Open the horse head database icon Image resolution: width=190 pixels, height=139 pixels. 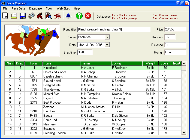coord(40,16)
